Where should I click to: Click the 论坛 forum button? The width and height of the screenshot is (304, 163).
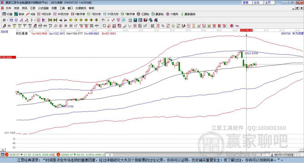[258, 2]
